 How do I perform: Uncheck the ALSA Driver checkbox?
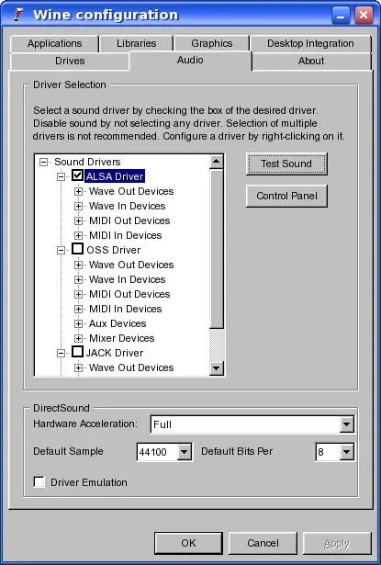tap(77, 175)
